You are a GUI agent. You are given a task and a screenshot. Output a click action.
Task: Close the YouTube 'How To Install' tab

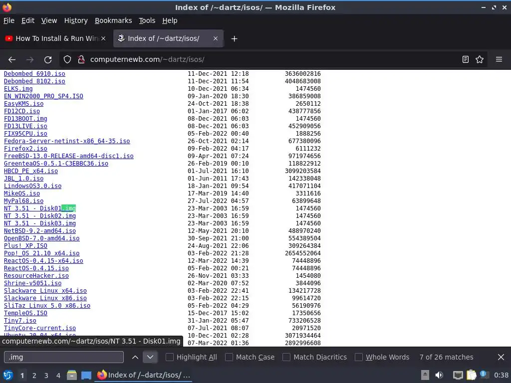tap(103, 38)
